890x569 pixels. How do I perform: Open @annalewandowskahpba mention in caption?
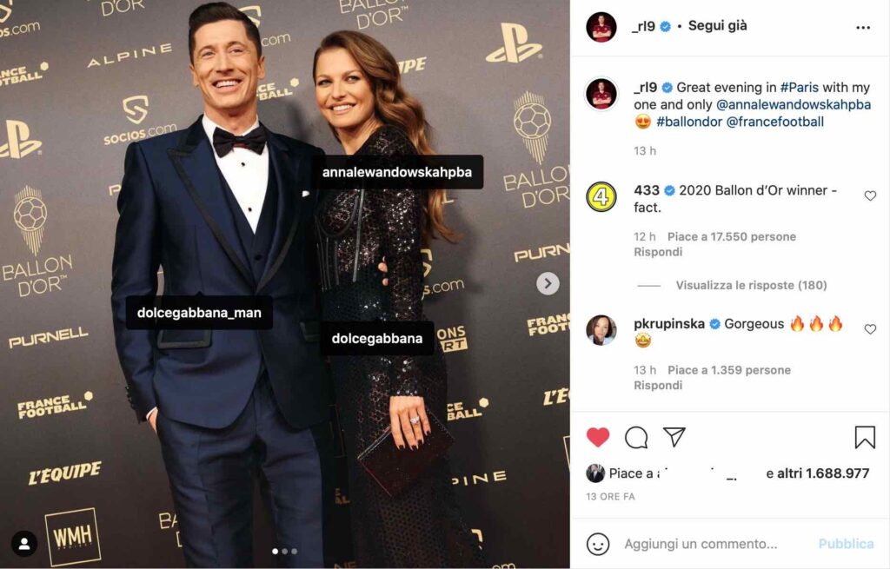(x=793, y=104)
